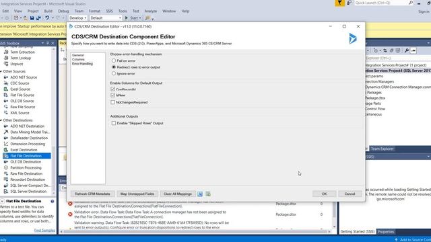Click Cancel button in editor
Viewport: 431px width, 242px height.
pos(350,194)
